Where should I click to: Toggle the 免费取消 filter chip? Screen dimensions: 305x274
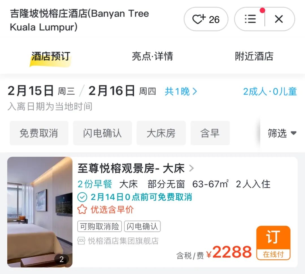[39, 133]
